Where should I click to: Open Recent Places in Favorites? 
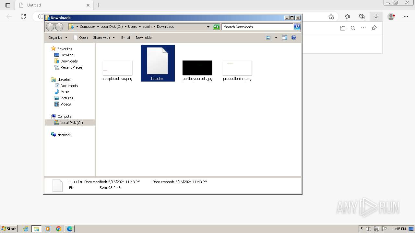pyautogui.click(x=71, y=67)
